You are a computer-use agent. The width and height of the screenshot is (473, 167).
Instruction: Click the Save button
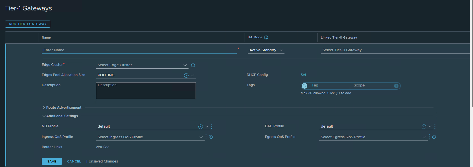[52, 161]
